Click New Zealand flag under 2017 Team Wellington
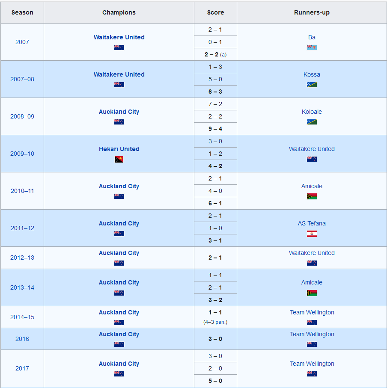 point(312,374)
